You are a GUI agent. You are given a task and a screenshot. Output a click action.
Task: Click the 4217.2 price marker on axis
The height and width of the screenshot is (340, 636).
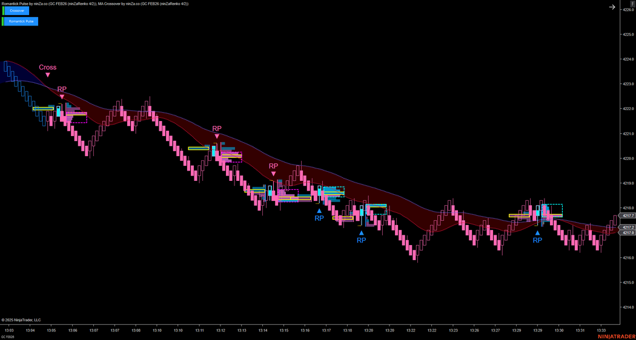click(628, 227)
